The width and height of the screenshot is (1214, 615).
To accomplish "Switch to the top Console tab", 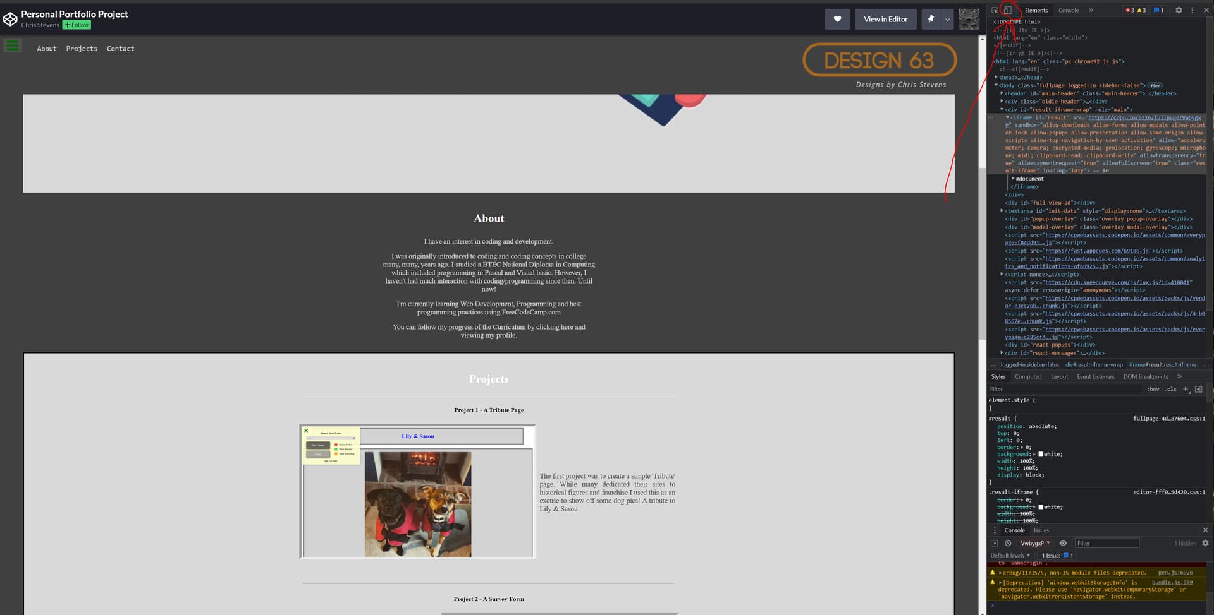I will pos(1069,10).
